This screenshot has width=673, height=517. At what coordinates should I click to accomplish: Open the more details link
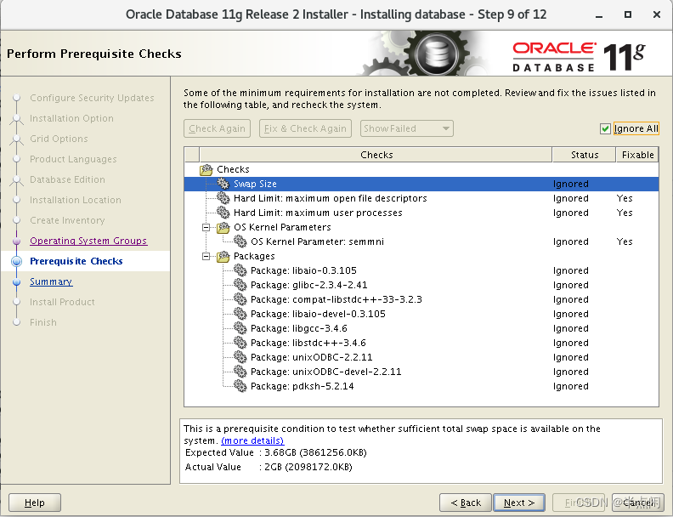[252, 440]
